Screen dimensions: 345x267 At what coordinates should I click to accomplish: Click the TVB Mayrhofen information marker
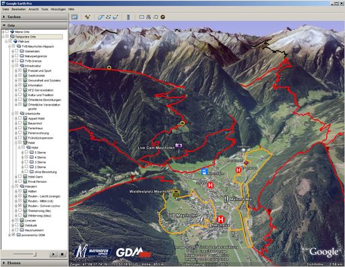click(202, 218)
